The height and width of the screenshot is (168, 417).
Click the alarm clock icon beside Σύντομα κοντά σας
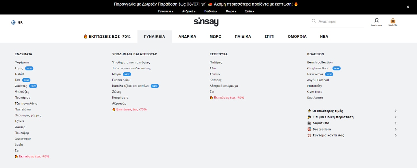309,135
